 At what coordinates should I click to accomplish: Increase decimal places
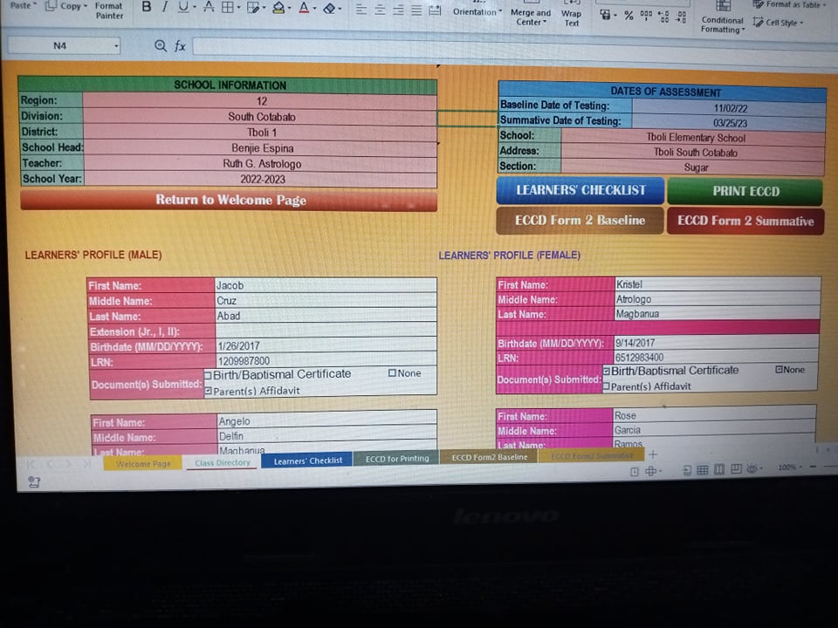(x=663, y=17)
